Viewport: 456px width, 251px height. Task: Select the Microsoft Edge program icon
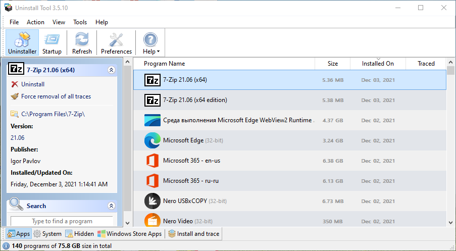[153, 140]
